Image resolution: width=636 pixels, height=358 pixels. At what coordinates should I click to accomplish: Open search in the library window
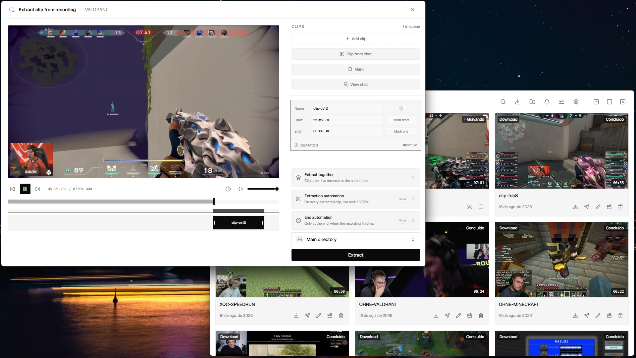pos(503,102)
